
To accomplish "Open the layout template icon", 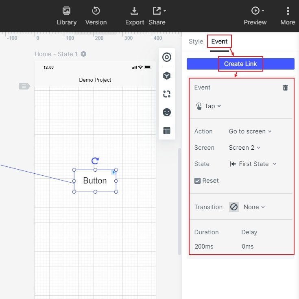I will point(167,131).
